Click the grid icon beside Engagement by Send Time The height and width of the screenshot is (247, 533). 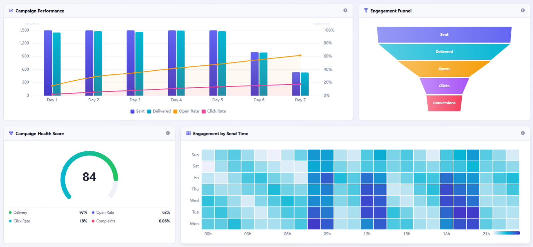[189, 133]
